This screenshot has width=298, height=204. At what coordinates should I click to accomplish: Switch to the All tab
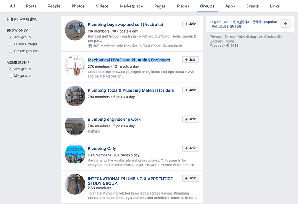pos(12,6)
